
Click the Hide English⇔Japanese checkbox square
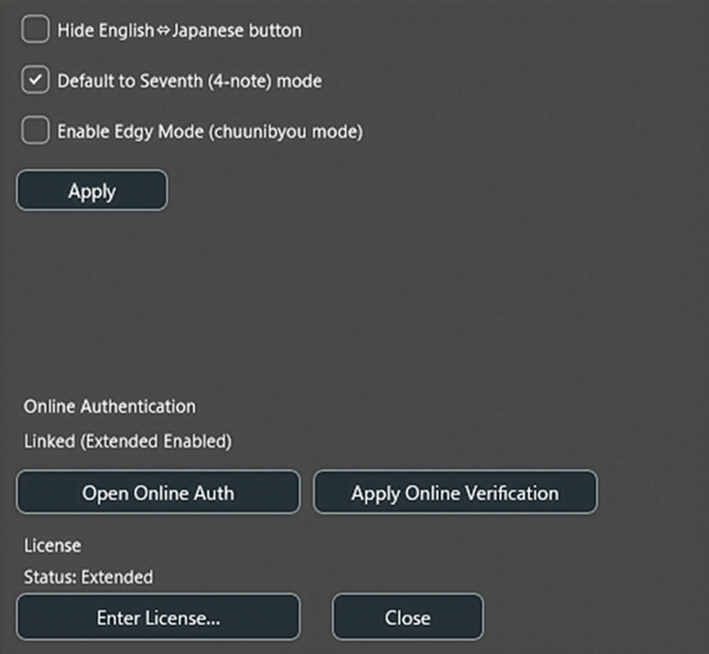coord(35,30)
